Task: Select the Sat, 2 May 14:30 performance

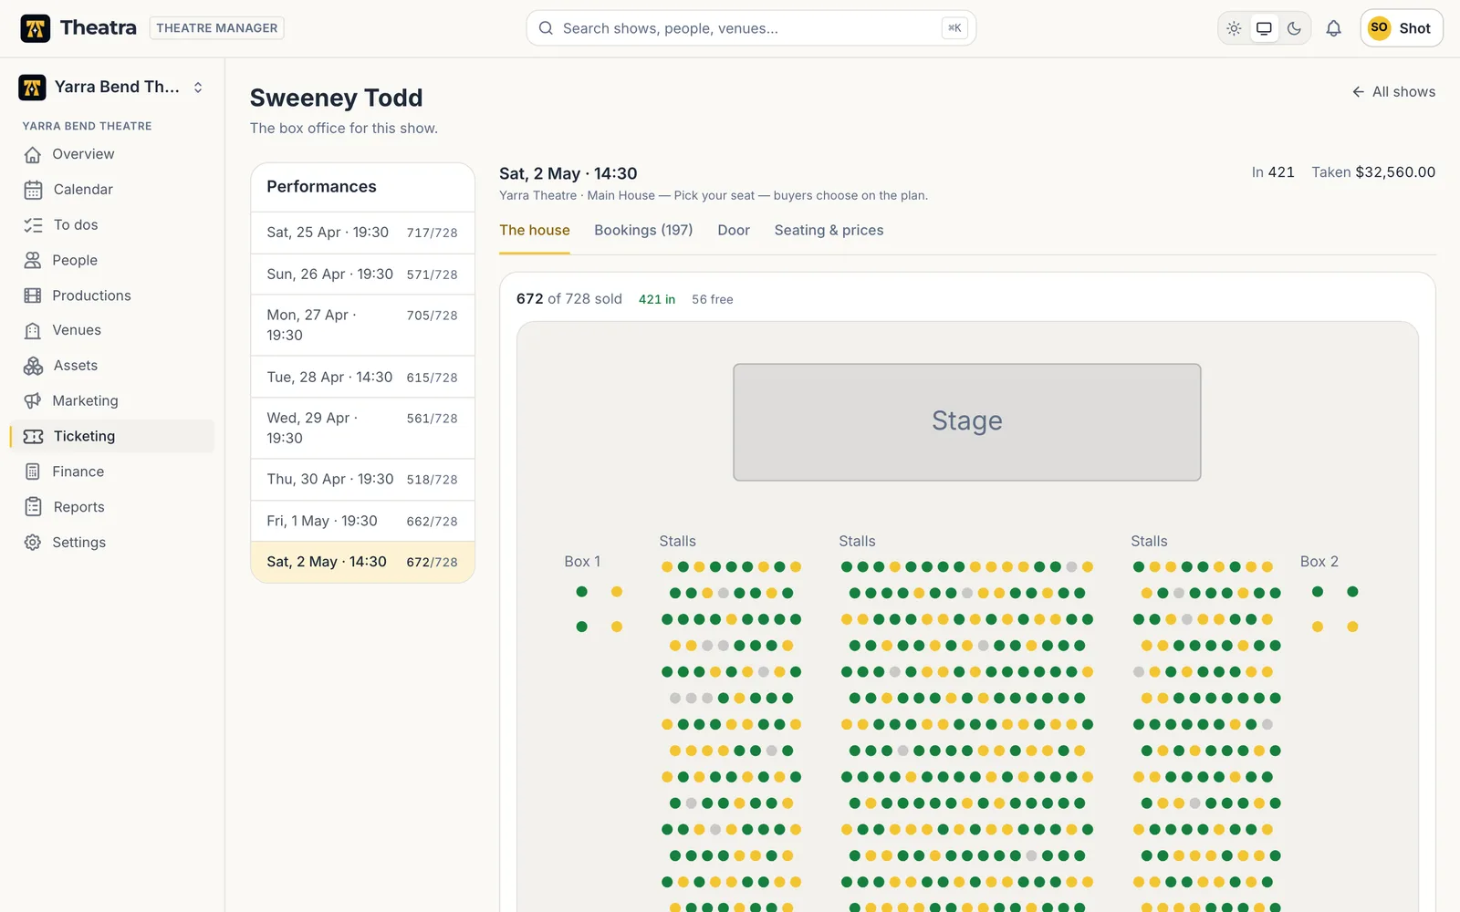Action: (362, 563)
